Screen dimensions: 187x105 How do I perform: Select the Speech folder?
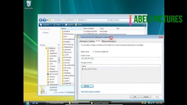(x=65, y=78)
